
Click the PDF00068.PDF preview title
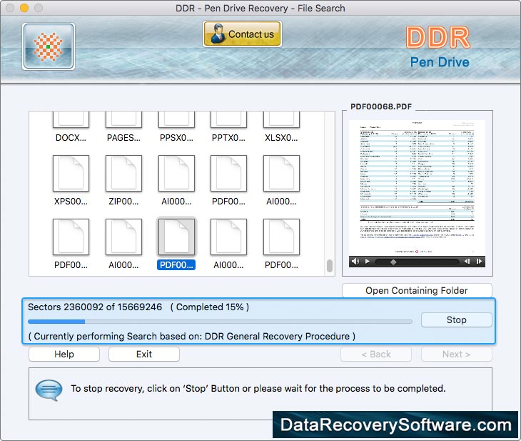point(381,106)
